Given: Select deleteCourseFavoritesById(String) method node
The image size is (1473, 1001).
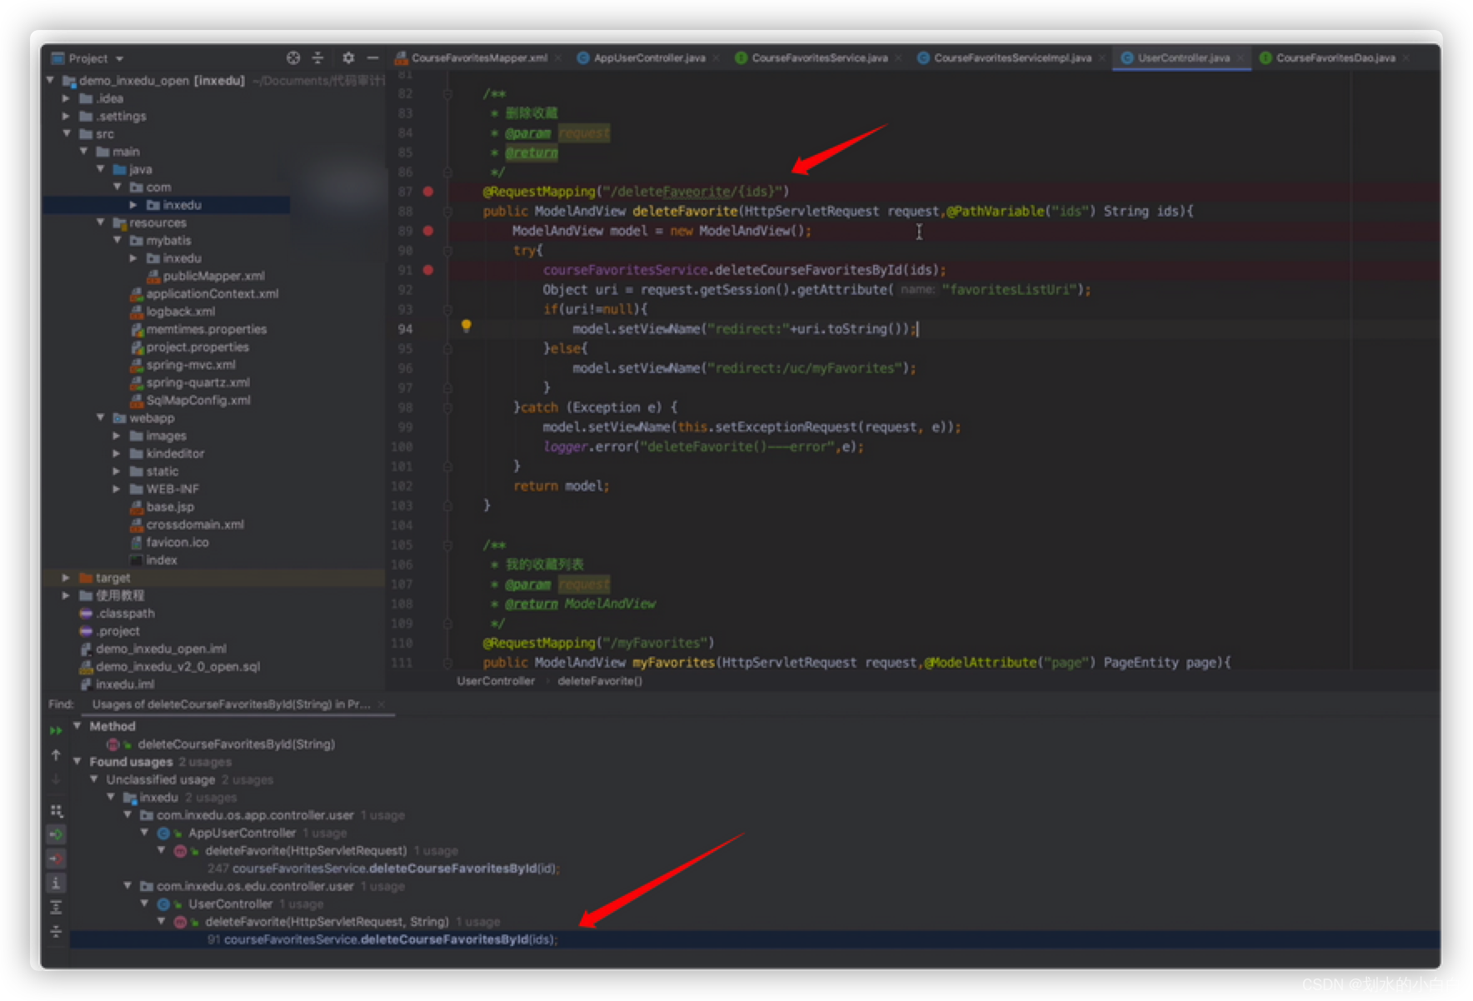Looking at the screenshot, I should (236, 744).
